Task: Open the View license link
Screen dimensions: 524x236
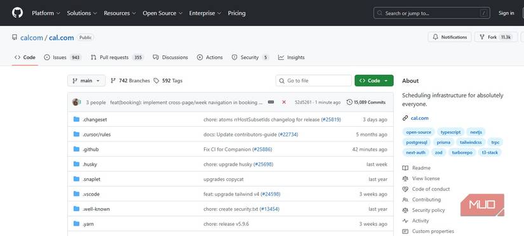Action: coord(421,178)
